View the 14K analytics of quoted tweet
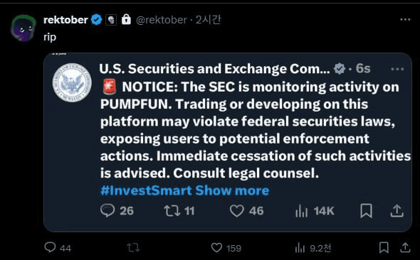This screenshot has width=420, height=260. (x=315, y=211)
